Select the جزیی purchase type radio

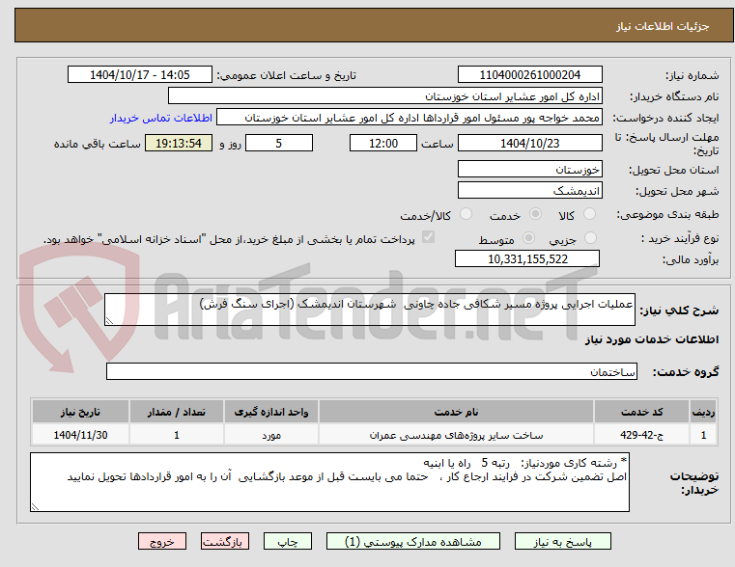590,238
